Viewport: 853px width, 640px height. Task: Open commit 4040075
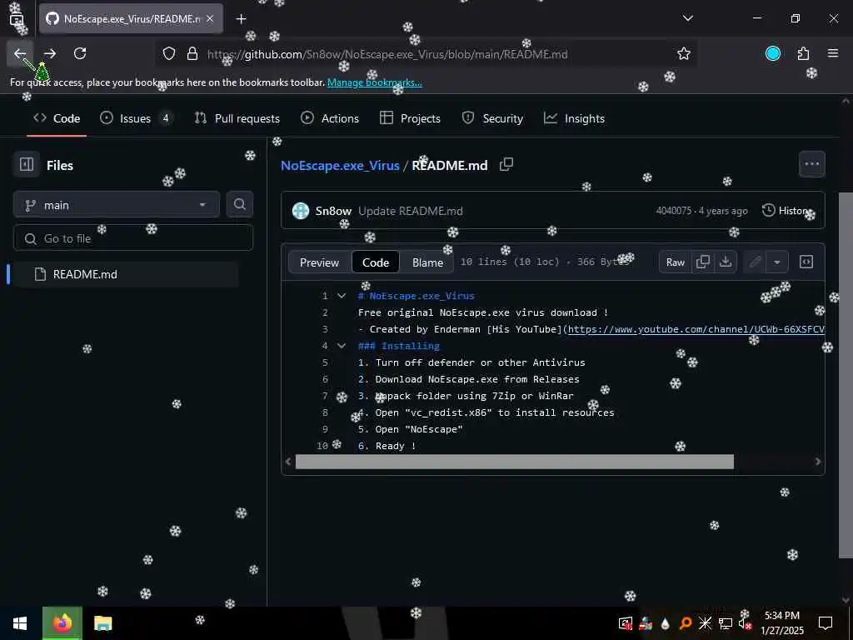(673, 211)
